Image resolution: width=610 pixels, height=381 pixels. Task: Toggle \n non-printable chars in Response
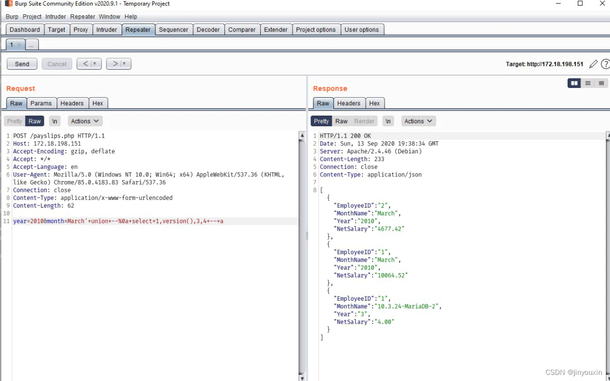[388, 121]
